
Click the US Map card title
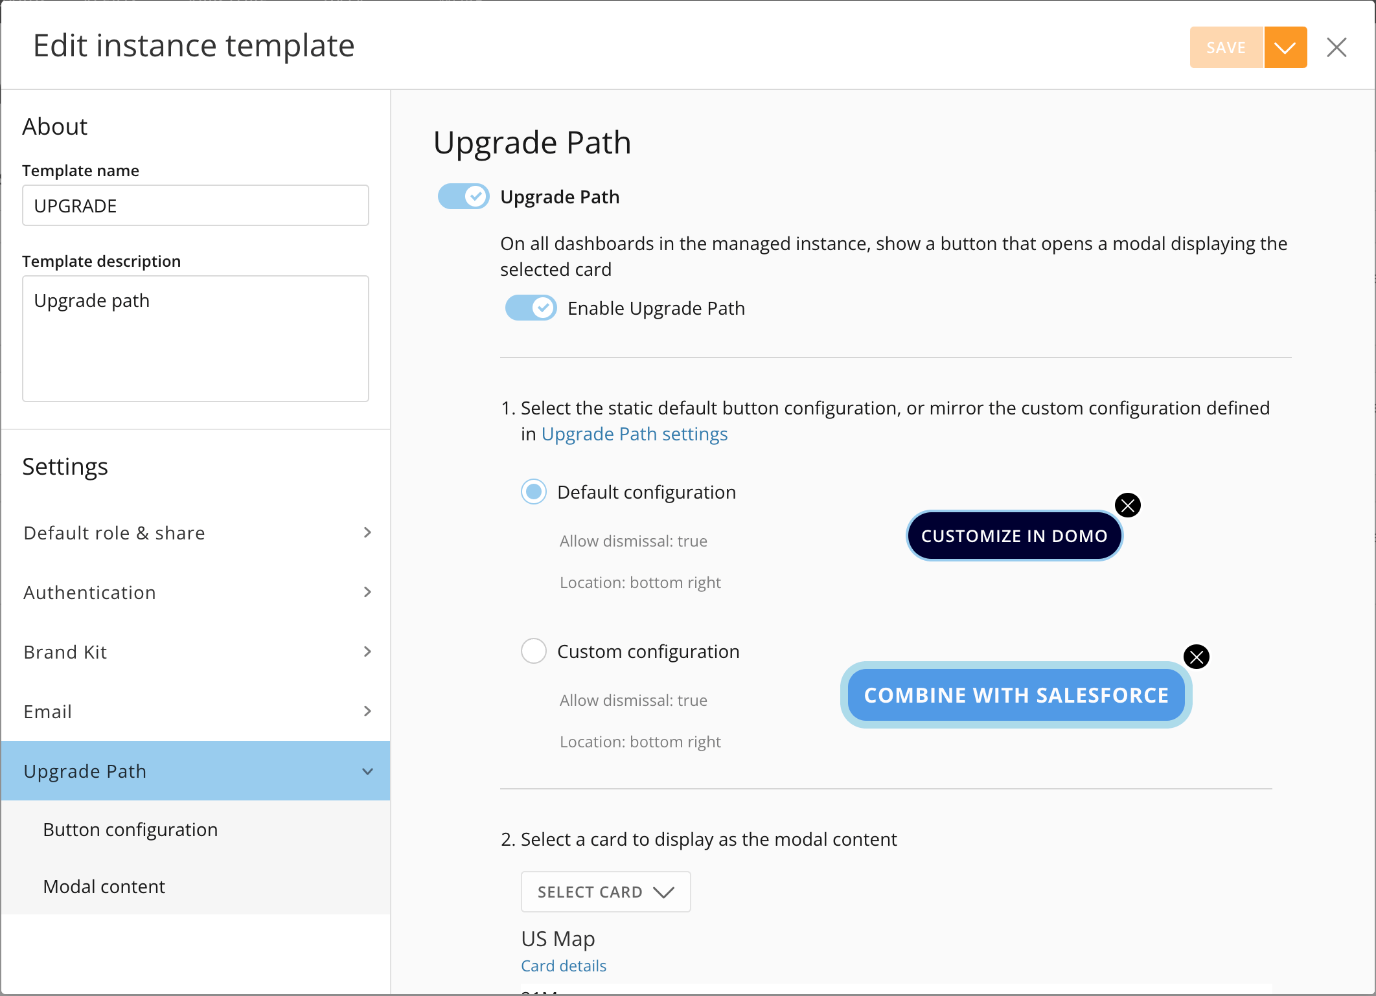click(558, 938)
